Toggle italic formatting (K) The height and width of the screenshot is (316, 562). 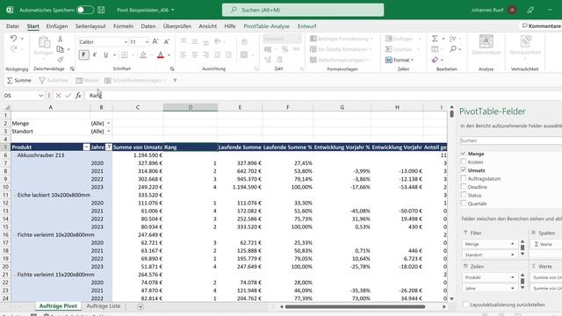[x=95, y=54]
